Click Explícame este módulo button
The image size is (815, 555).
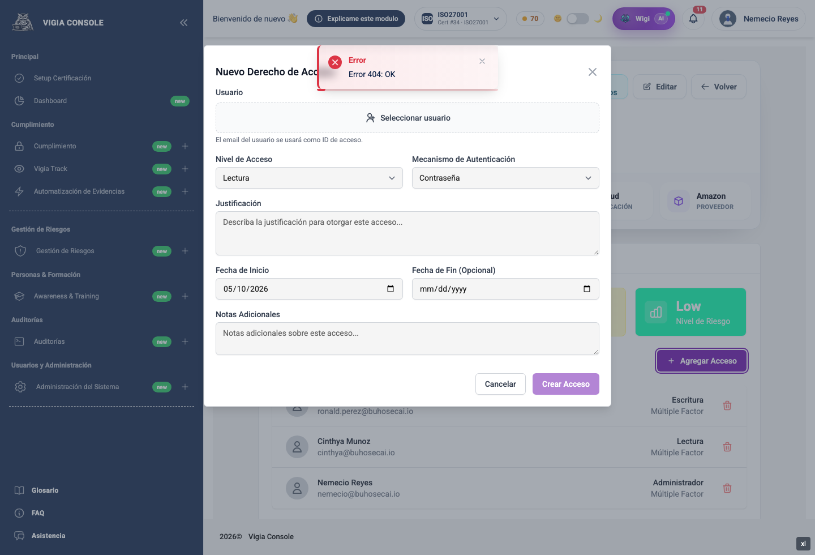click(x=356, y=19)
